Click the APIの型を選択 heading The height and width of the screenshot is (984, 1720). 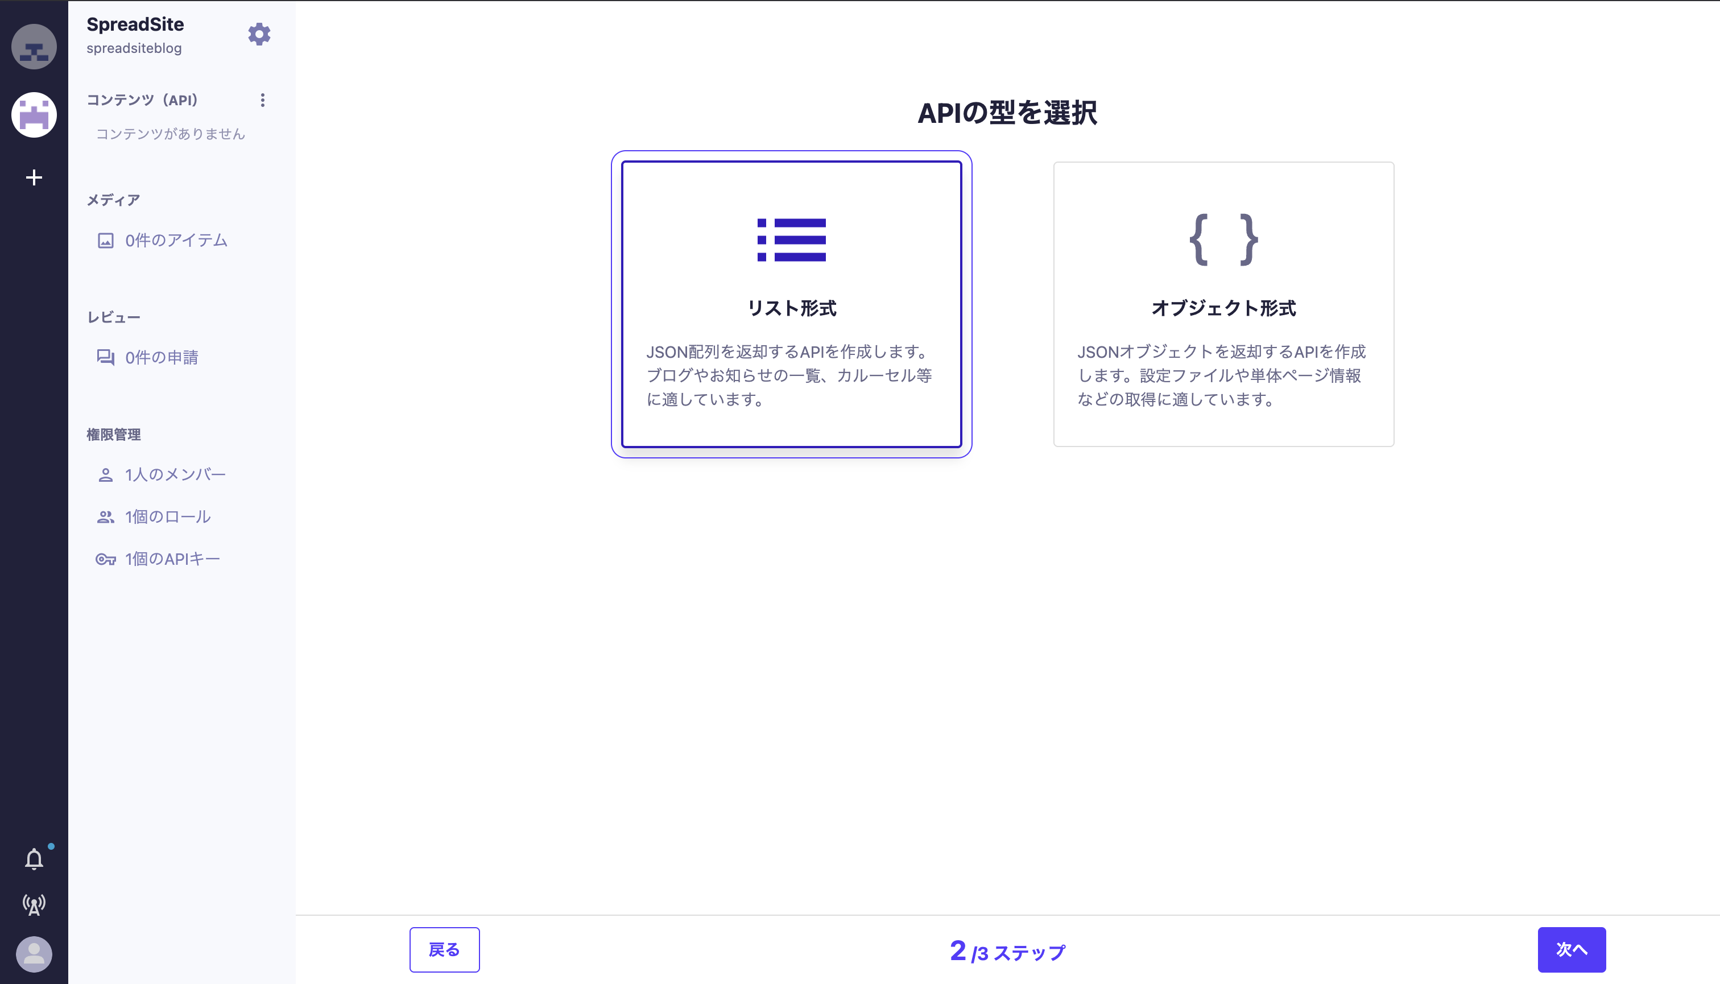click(1008, 113)
